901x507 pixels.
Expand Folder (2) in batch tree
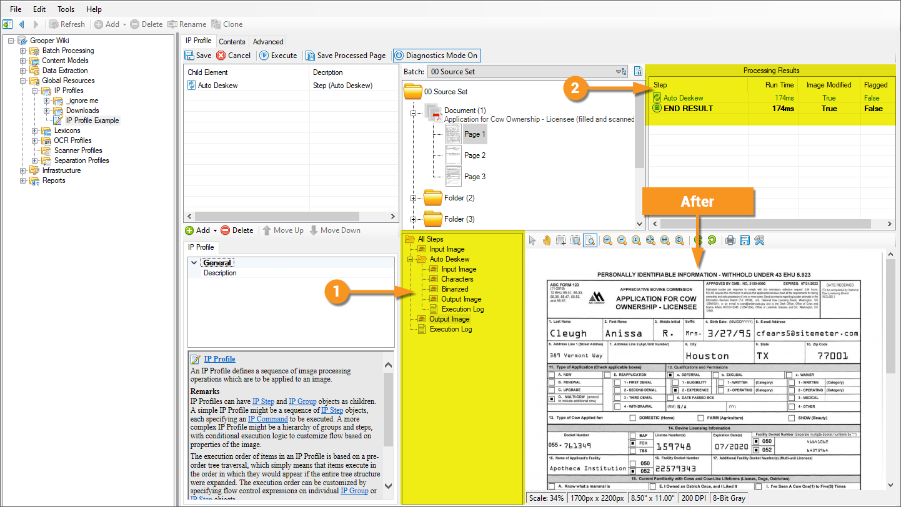pyautogui.click(x=413, y=198)
